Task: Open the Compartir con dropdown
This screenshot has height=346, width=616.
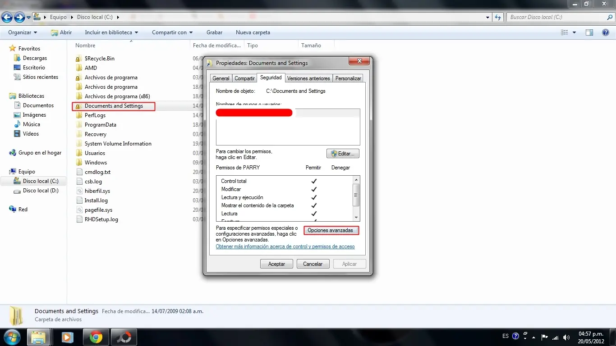Action: click(172, 32)
